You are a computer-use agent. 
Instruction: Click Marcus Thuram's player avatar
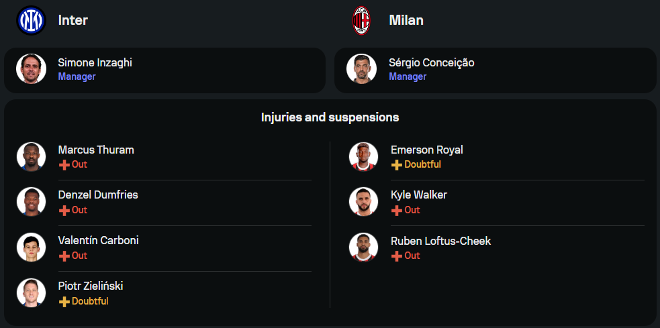click(x=31, y=156)
